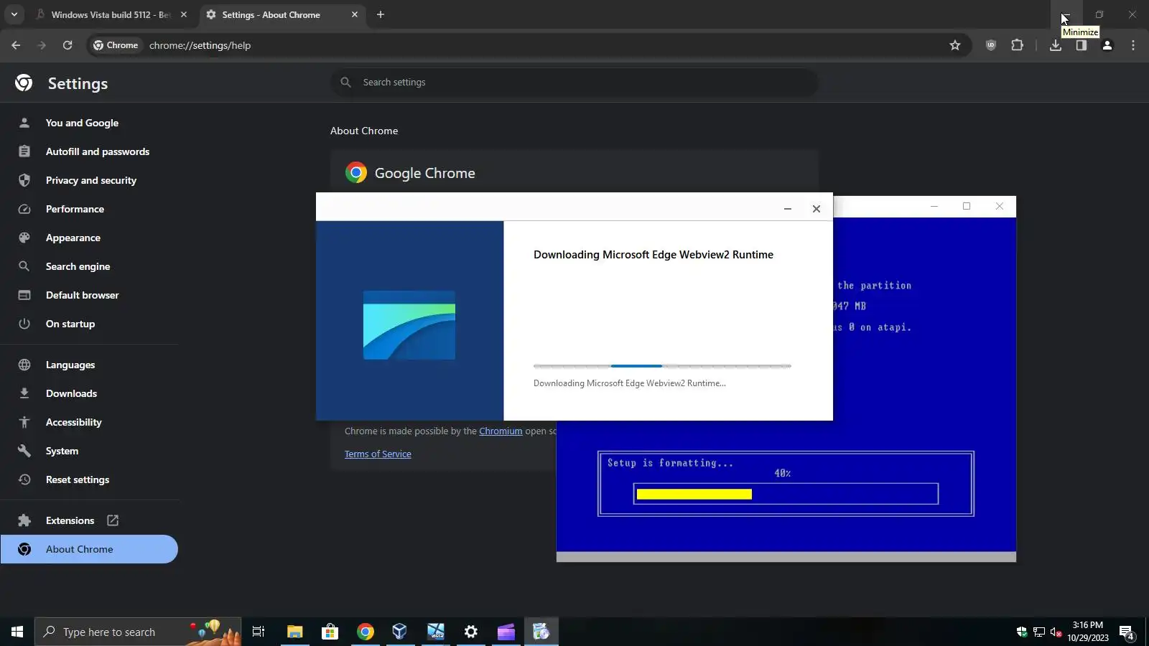1149x646 pixels.
Task: Click the "Downloading Microsoft Edge Webview2 Runtime..." status text
Action: pyautogui.click(x=630, y=383)
